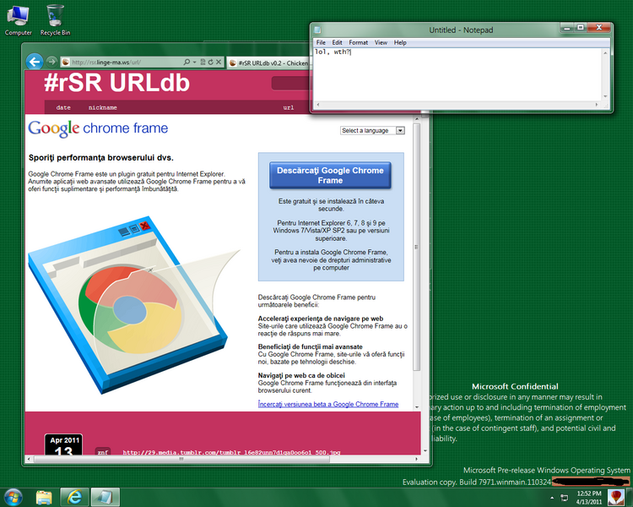Click the url column header
633x507 pixels.
pos(289,107)
